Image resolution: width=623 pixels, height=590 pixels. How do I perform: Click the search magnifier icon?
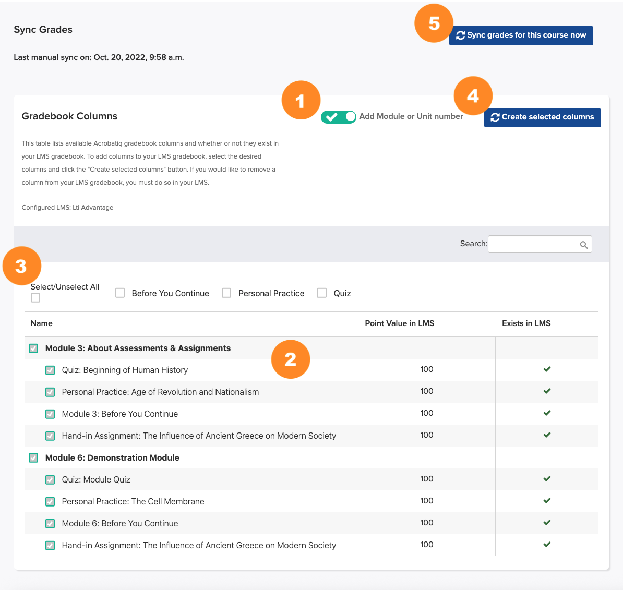[x=583, y=245]
